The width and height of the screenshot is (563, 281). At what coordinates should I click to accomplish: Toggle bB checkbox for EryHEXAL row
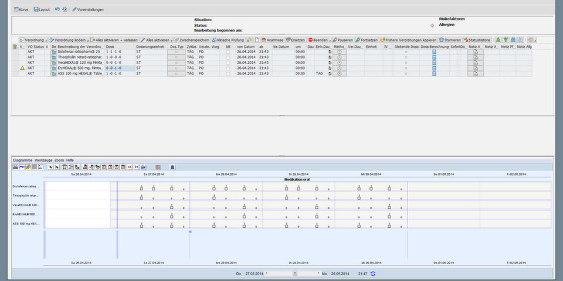pos(228,68)
